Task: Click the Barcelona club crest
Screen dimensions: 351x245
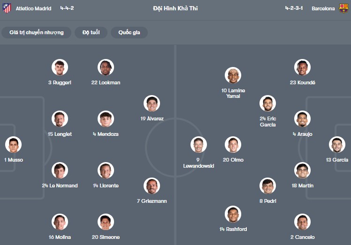Action: pos(344,8)
